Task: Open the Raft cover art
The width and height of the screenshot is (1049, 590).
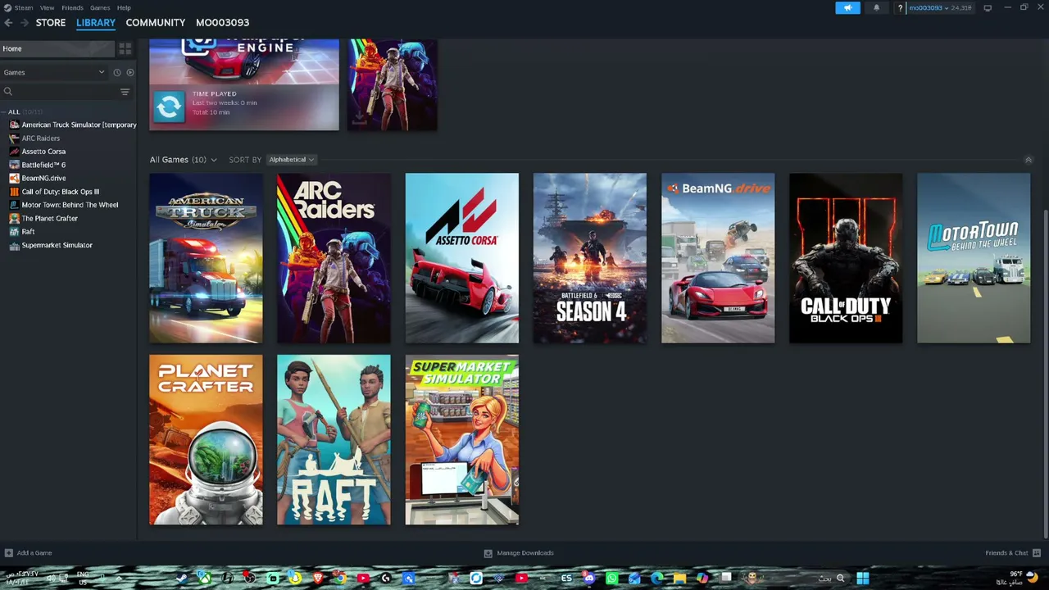Action: coord(334,440)
